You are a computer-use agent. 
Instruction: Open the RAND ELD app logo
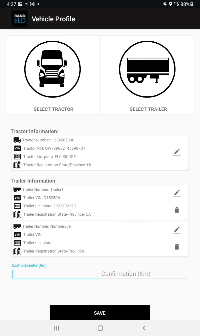click(20, 19)
